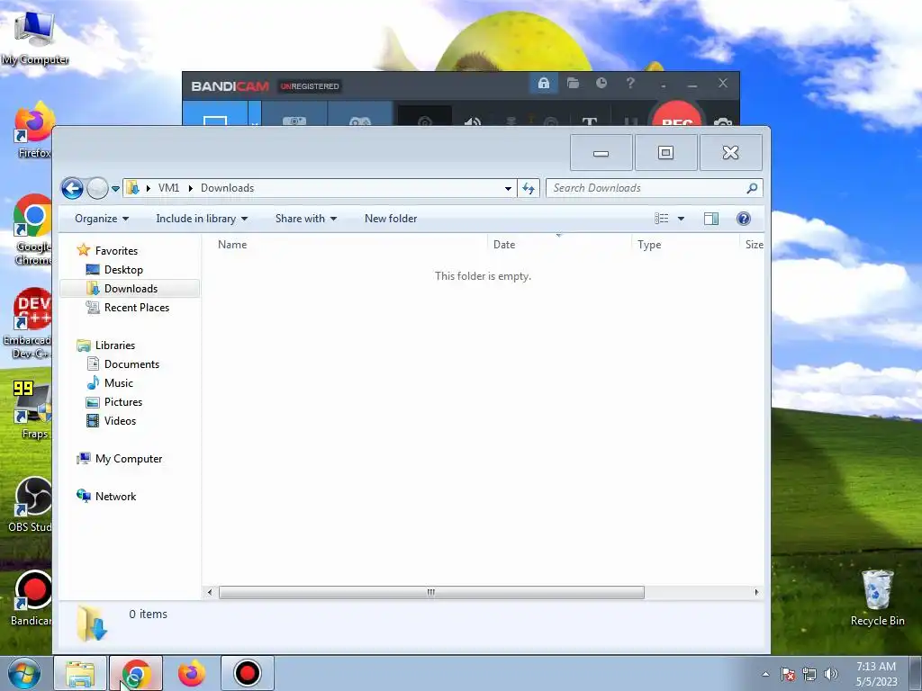Select My Computer in navigation pane
The width and height of the screenshot is (922, 691).
(x=129, y=459)
